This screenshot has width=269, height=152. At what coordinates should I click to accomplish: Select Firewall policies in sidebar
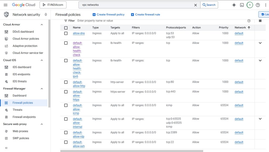(24, 103)
